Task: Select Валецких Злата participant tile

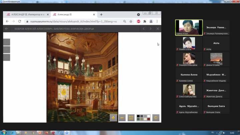Action: pos(216,106)
